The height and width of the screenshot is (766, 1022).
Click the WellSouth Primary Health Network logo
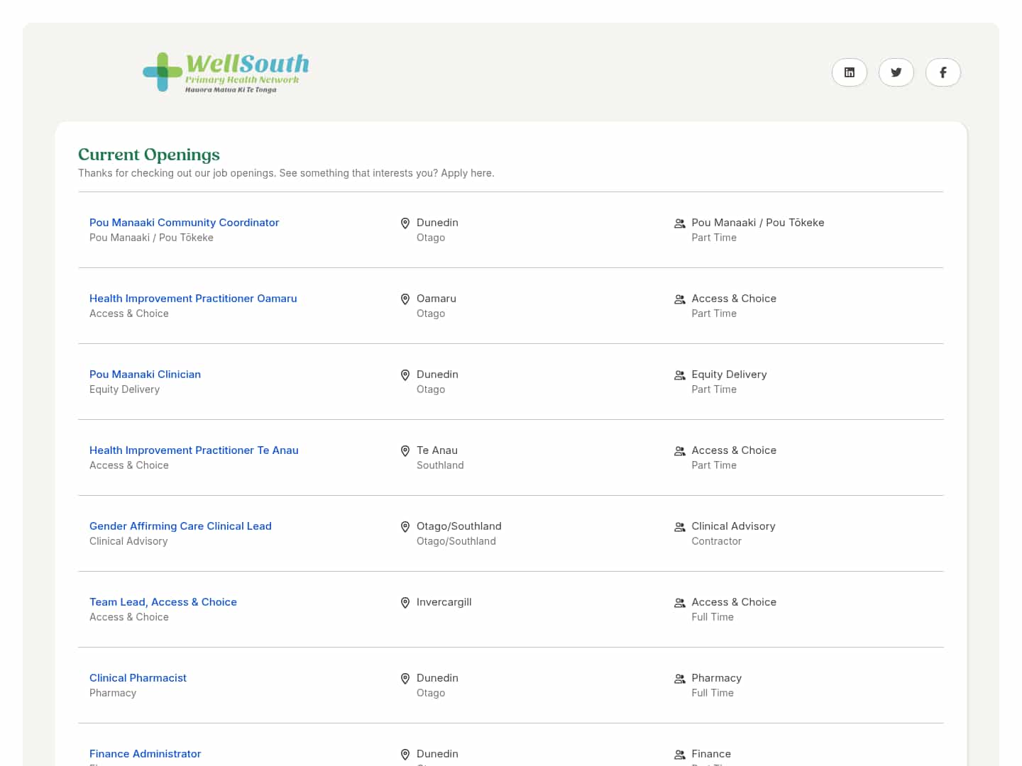[226, 72]
